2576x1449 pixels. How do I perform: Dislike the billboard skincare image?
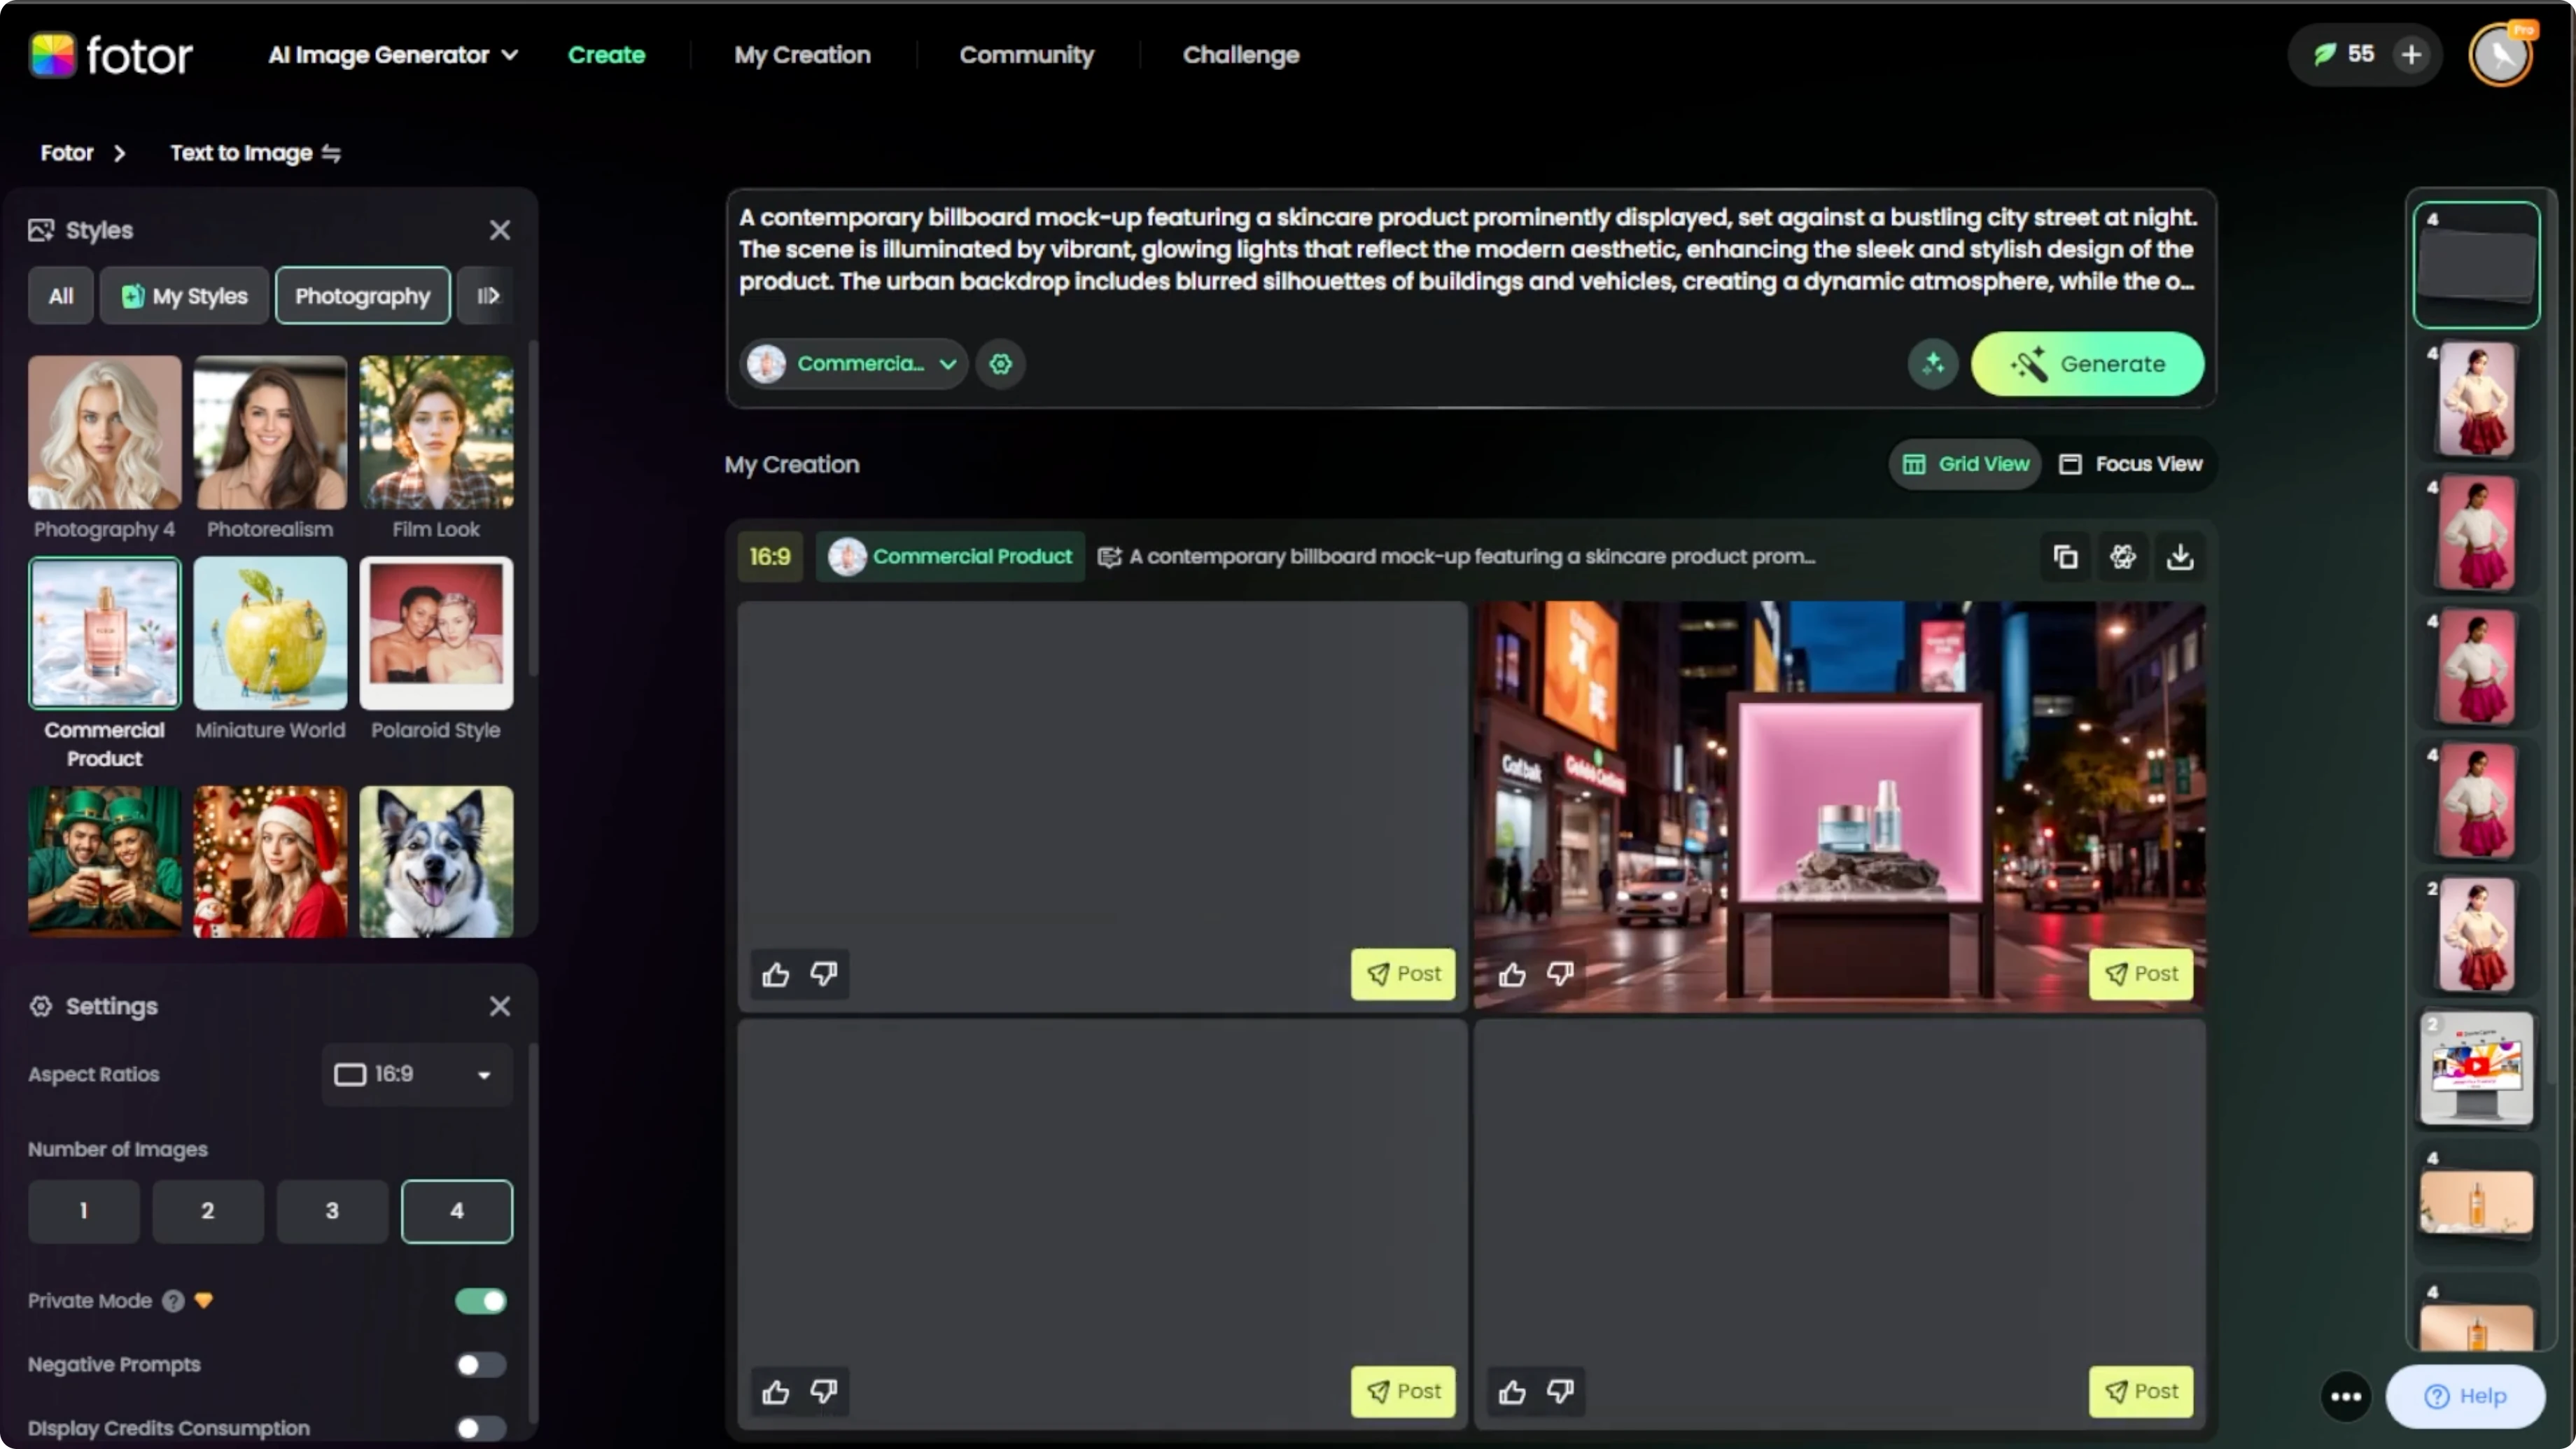click(x=1561, y=974)
